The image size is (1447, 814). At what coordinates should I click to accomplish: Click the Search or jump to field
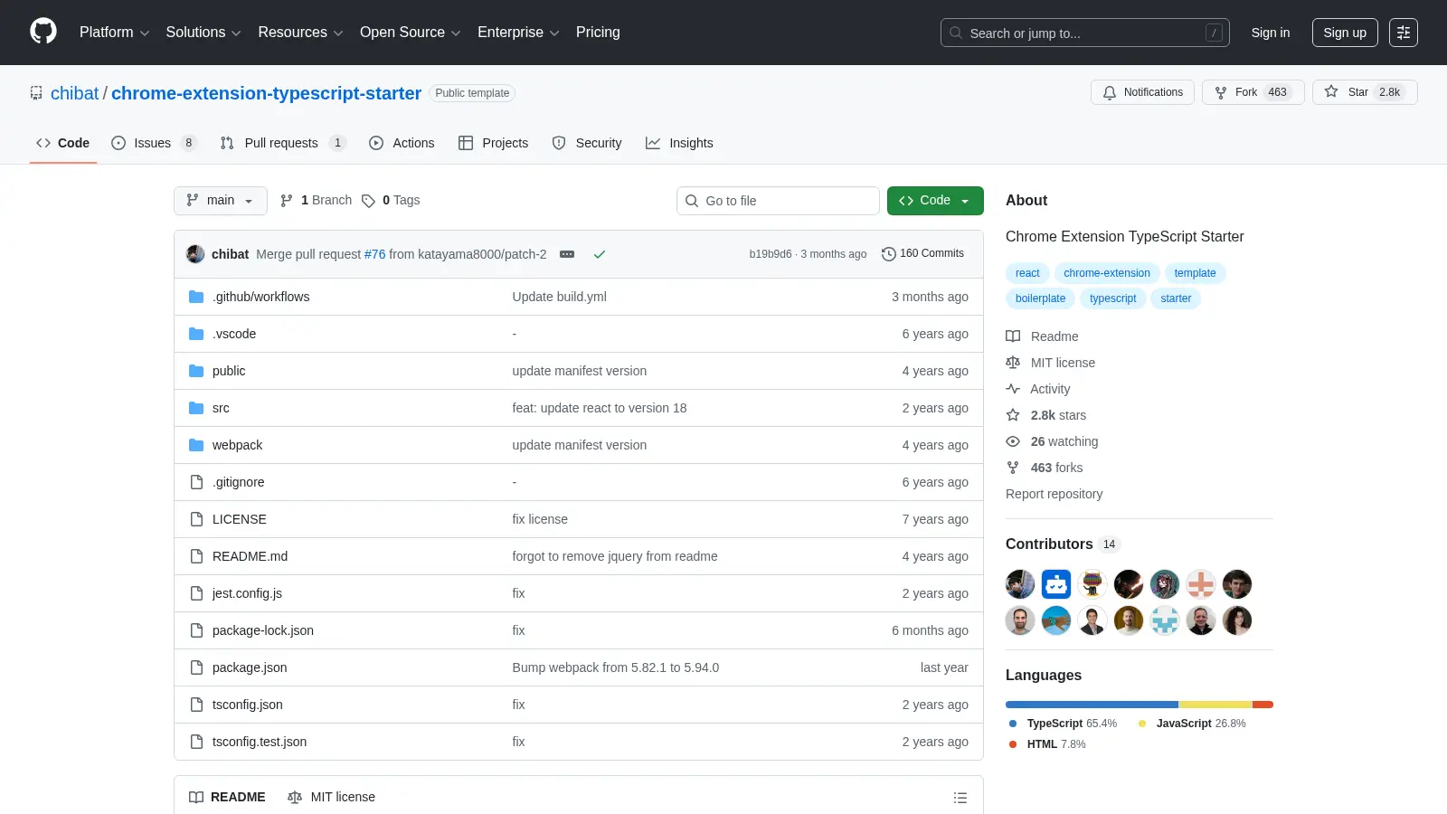(1084, 33)
